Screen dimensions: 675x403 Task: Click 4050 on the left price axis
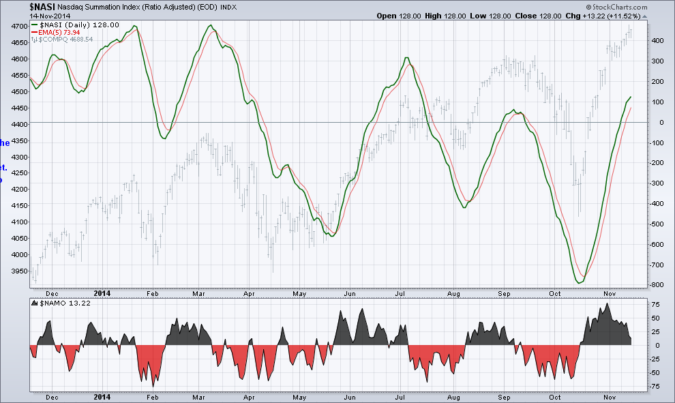tap(19, 239)
